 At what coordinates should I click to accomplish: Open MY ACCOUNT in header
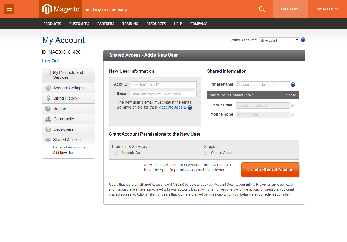click(x=328, y=9)
